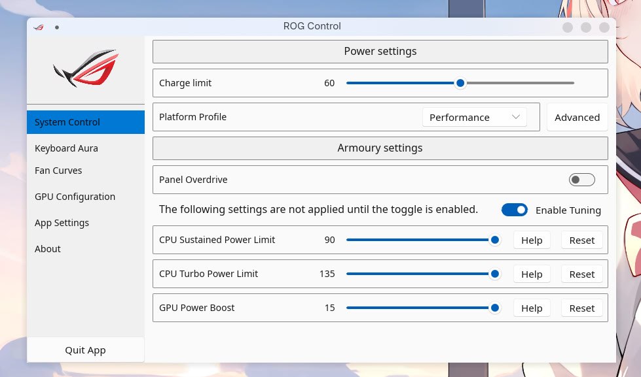Click the Power settings section header
This screenshot has height=377, width=641.
click(x=380, y=52)
